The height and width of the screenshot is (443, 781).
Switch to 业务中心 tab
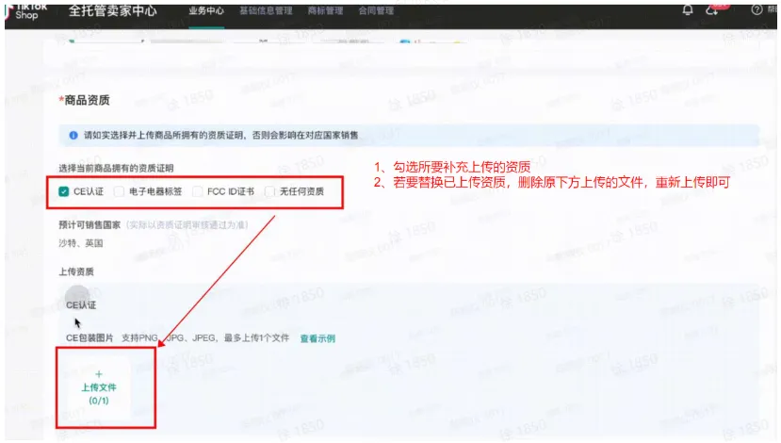pyautogui.click(x=206, y=10)
